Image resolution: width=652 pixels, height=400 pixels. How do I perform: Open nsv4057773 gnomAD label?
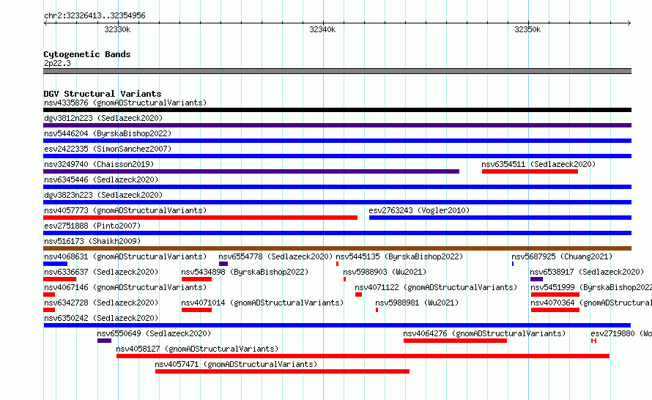(125, 210)
